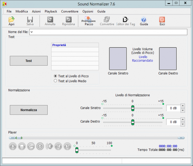Click the circular repeat player button
This screenshot has width=193, height=166.
coord(40,146)
